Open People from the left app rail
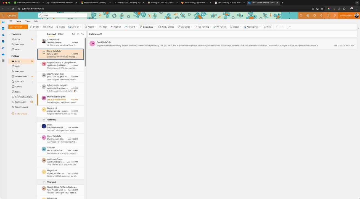The height and width of the screenshot is (199, 360). 3,35
